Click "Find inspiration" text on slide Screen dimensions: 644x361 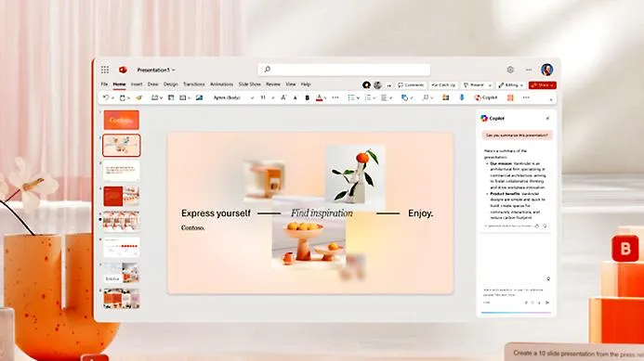(x=322, y=213)
